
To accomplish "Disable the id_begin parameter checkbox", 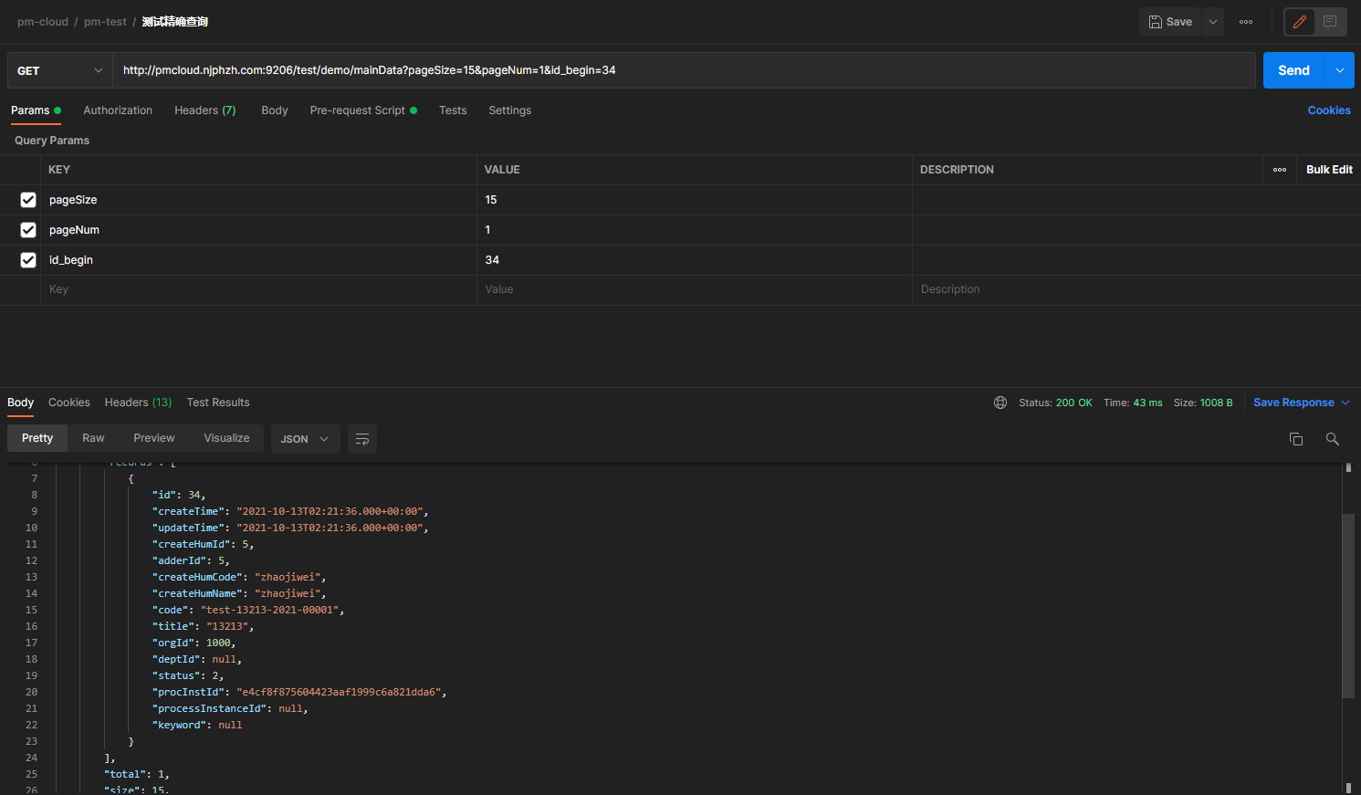I will pos(28,260).
